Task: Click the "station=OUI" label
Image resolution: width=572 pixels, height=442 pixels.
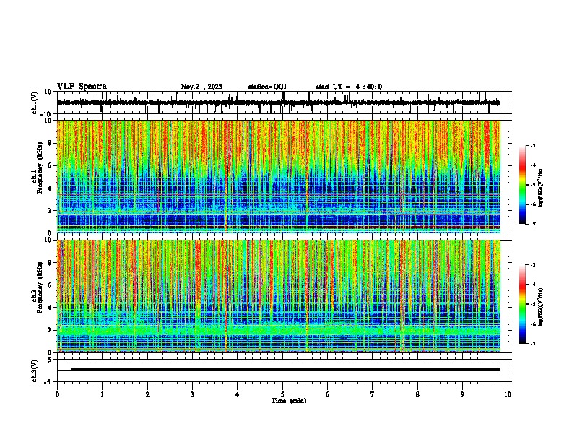Action: [267, 87]
